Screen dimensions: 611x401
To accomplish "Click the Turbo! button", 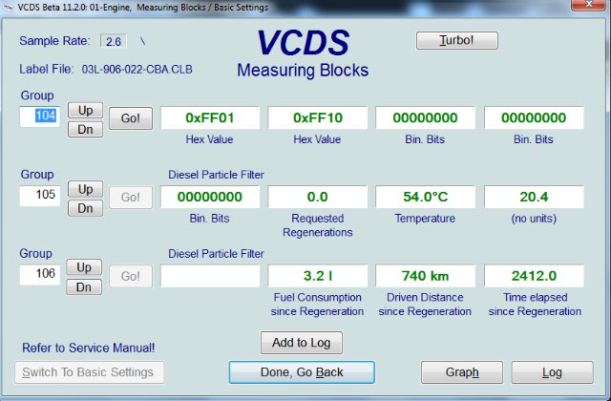I will [456, 40].
